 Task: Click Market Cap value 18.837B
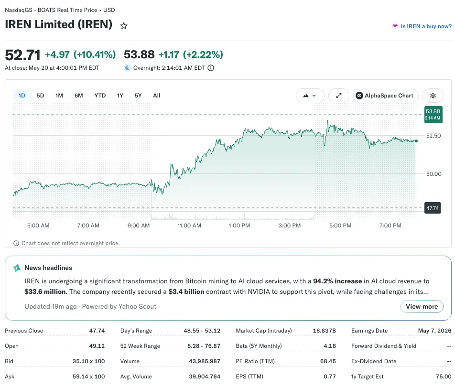325,331
